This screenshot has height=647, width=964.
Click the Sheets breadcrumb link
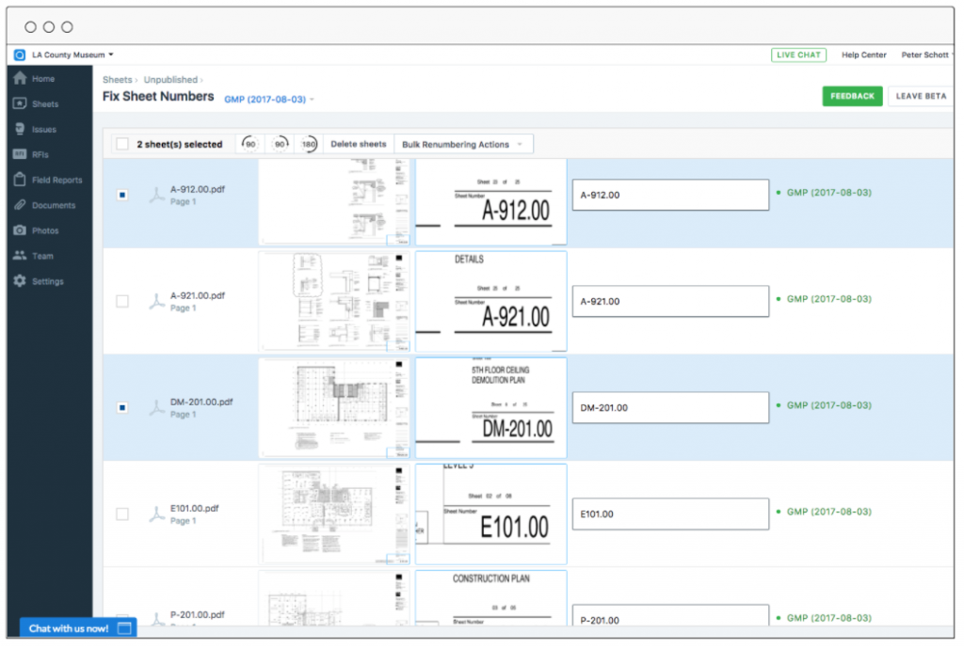(x=117, y=80)
